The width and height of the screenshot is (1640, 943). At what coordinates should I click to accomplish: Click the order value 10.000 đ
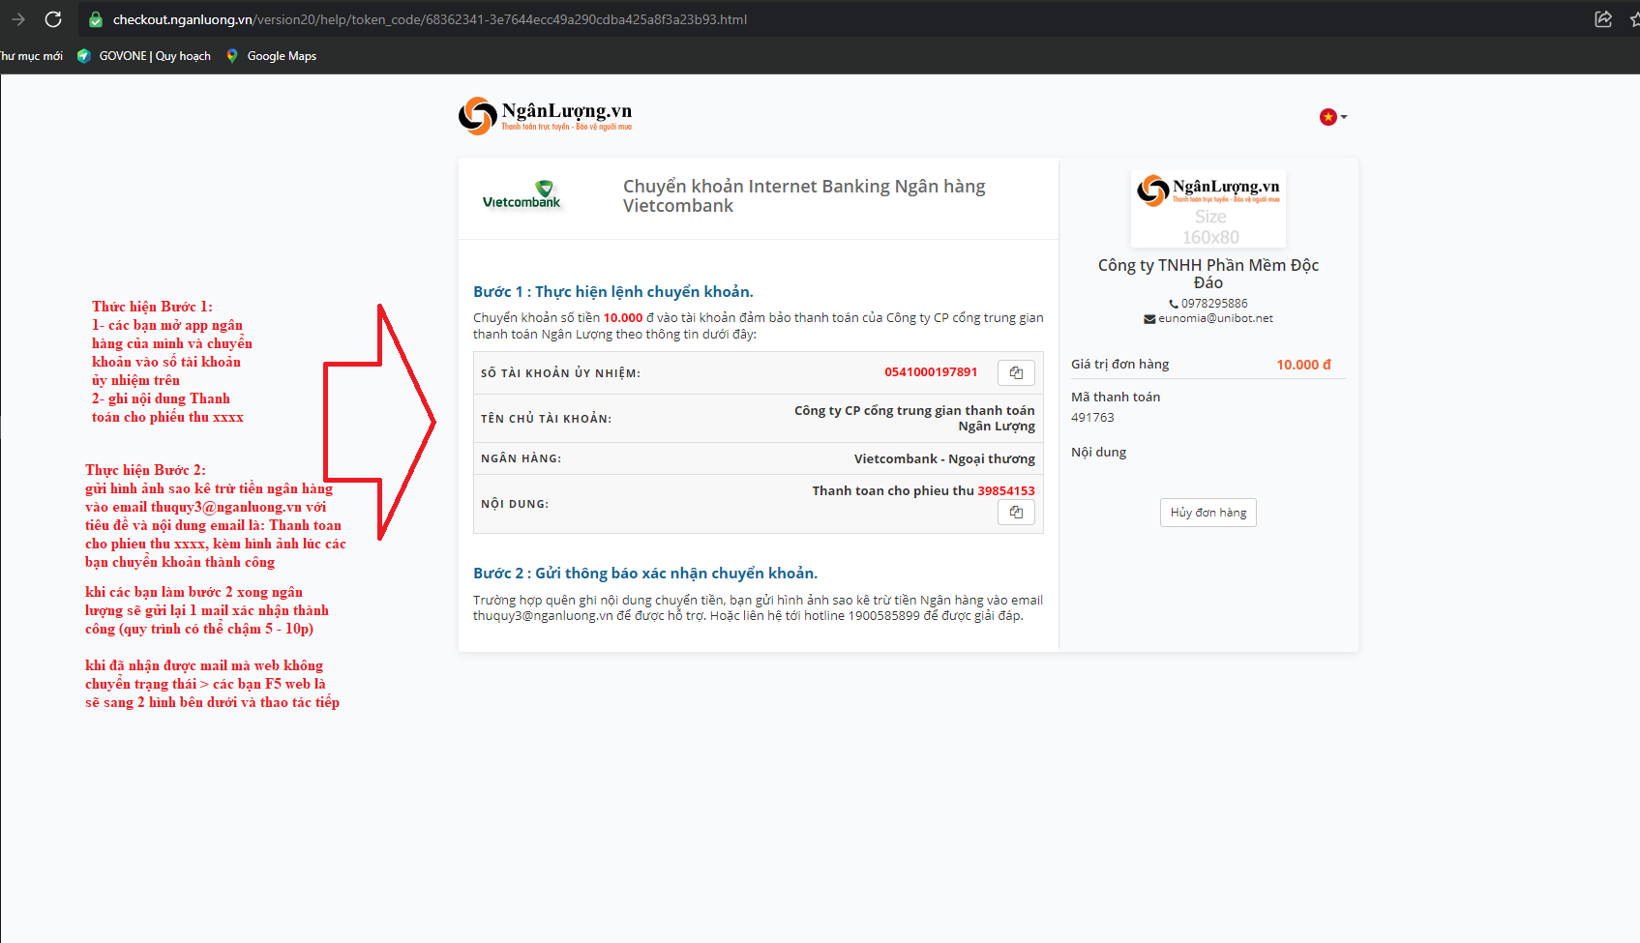pyautogui.click(x=1303, y=365)
